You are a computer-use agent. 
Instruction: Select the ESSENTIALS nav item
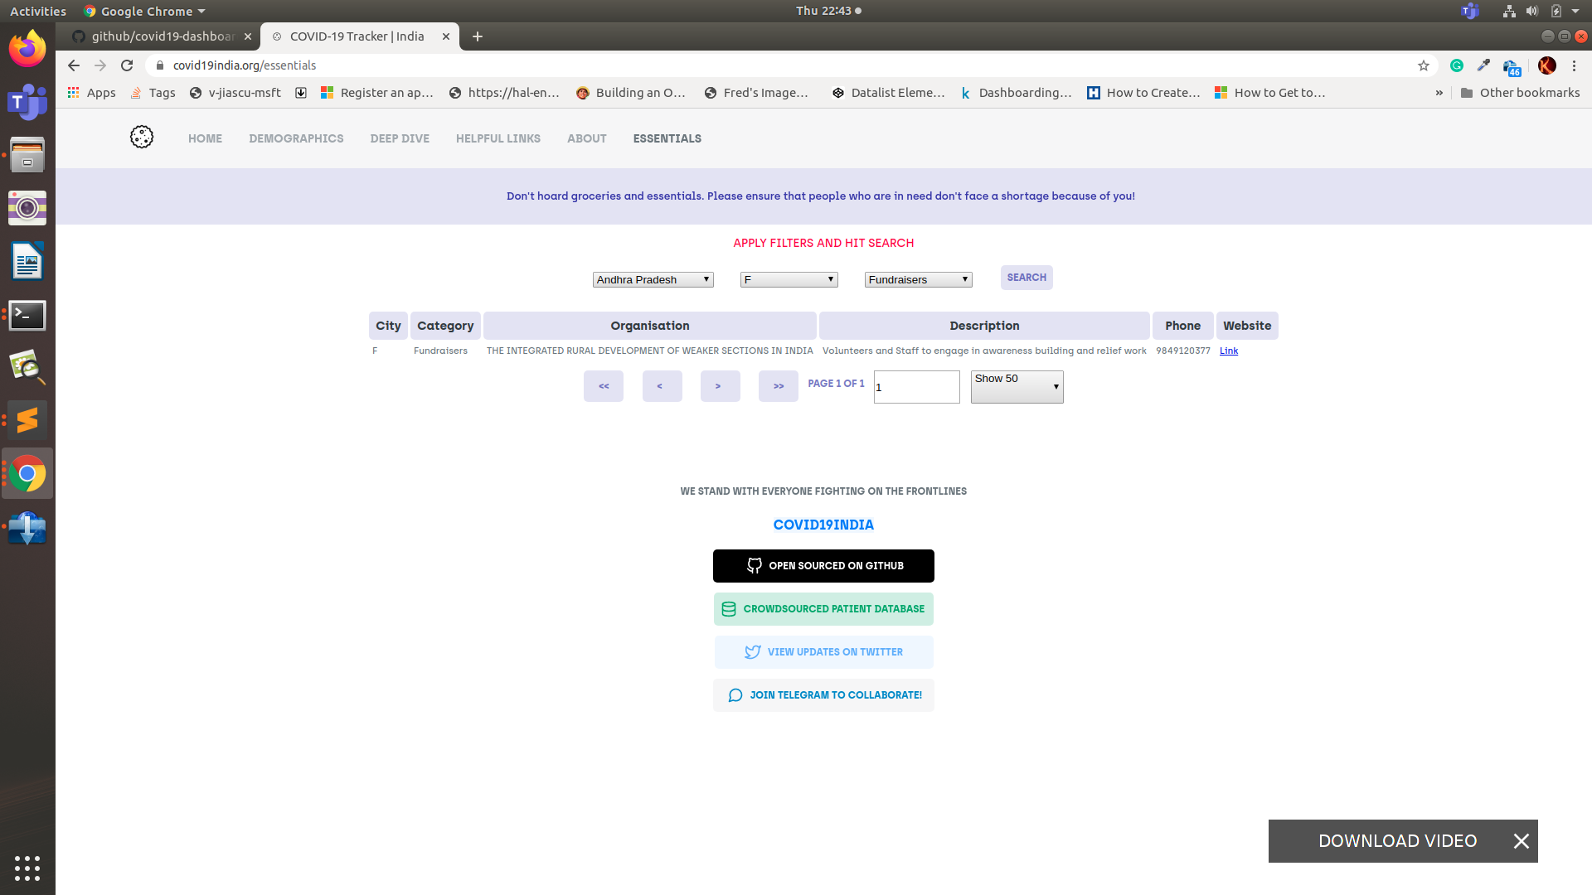(x=667, y=138)
